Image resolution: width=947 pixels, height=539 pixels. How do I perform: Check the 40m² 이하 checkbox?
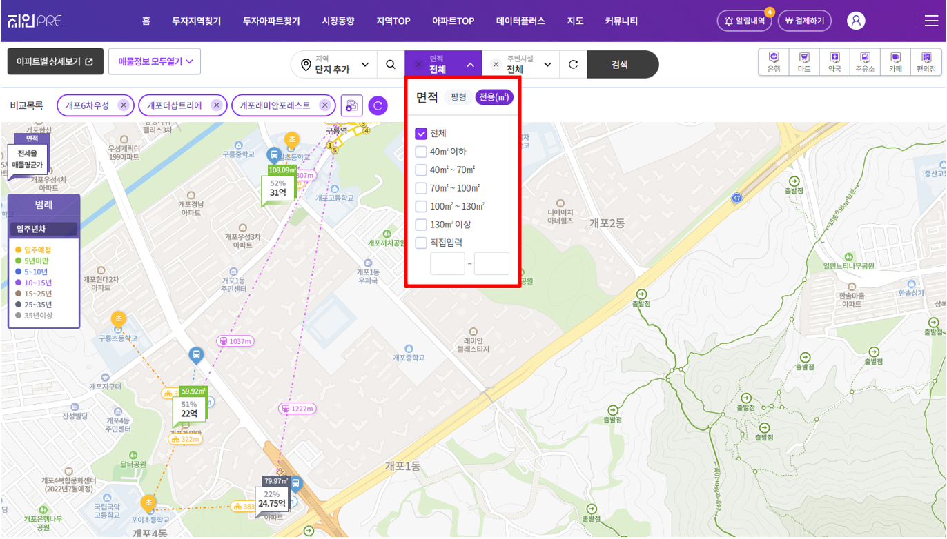click(421, 152)
